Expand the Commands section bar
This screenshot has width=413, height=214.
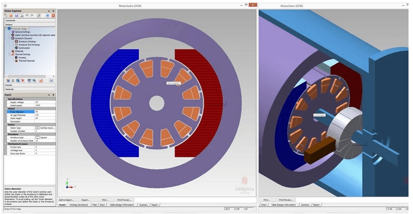[30, 20]
